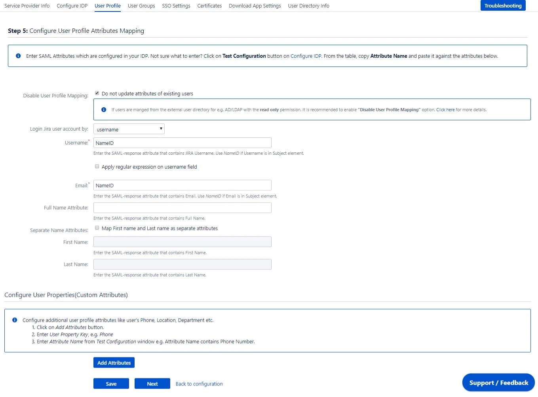Select the User Profile tab

108,6
